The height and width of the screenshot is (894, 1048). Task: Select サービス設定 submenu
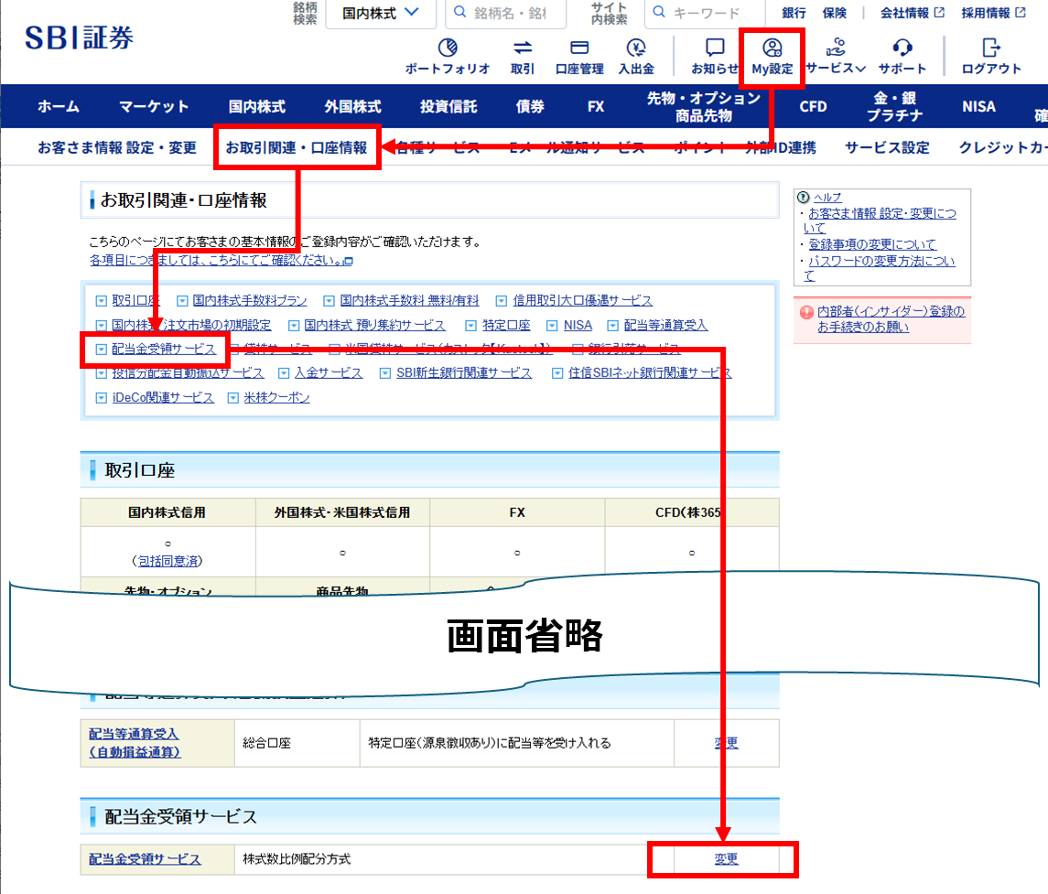[887, 147]
